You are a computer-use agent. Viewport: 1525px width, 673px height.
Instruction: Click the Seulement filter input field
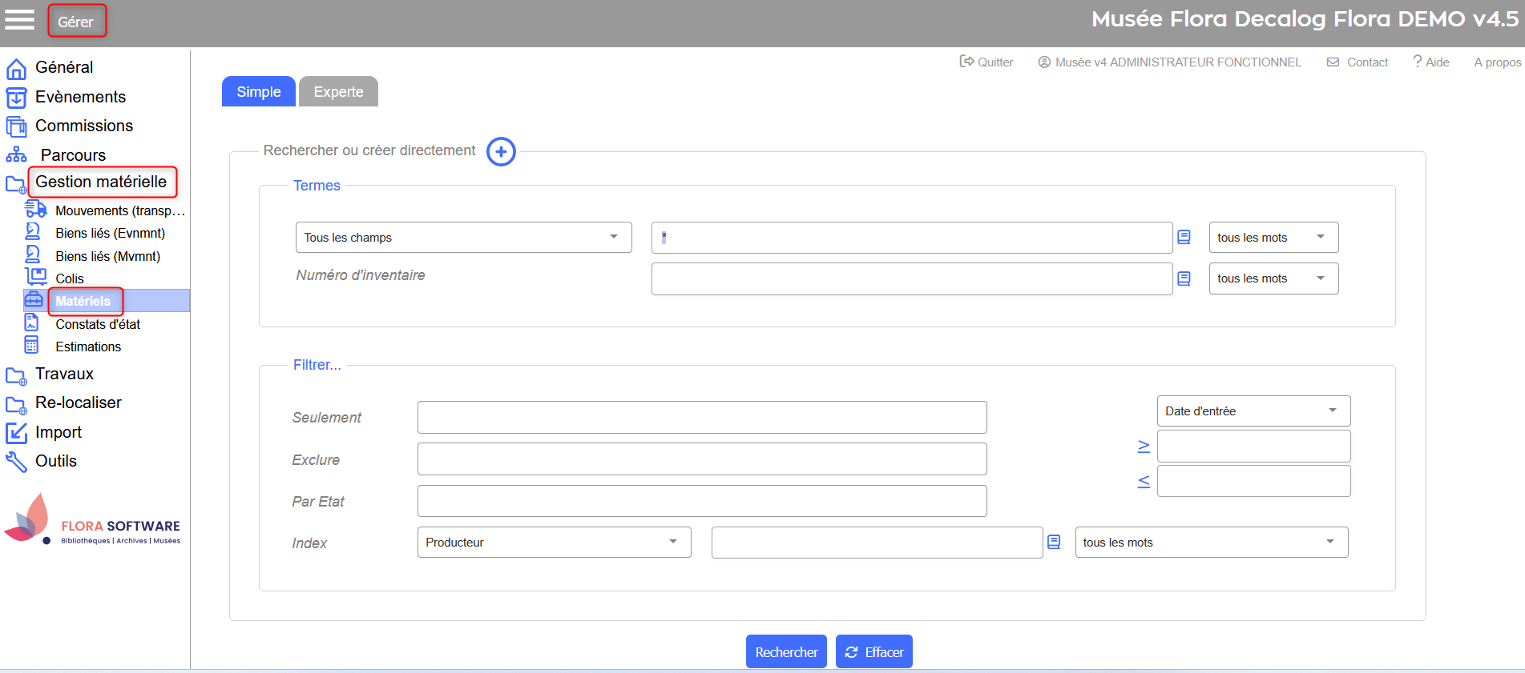click(x=701, y=418)
